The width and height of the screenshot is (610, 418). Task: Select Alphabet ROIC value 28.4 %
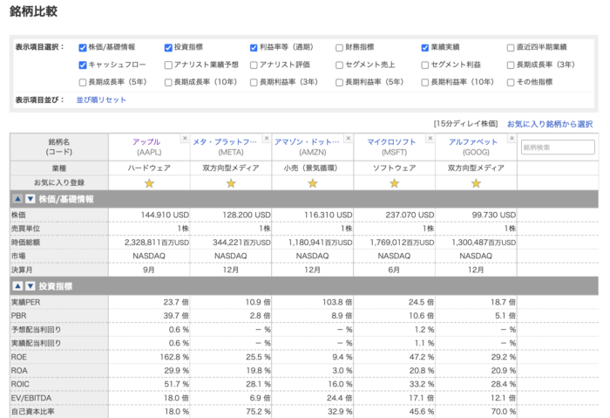[x=504, y=385]
